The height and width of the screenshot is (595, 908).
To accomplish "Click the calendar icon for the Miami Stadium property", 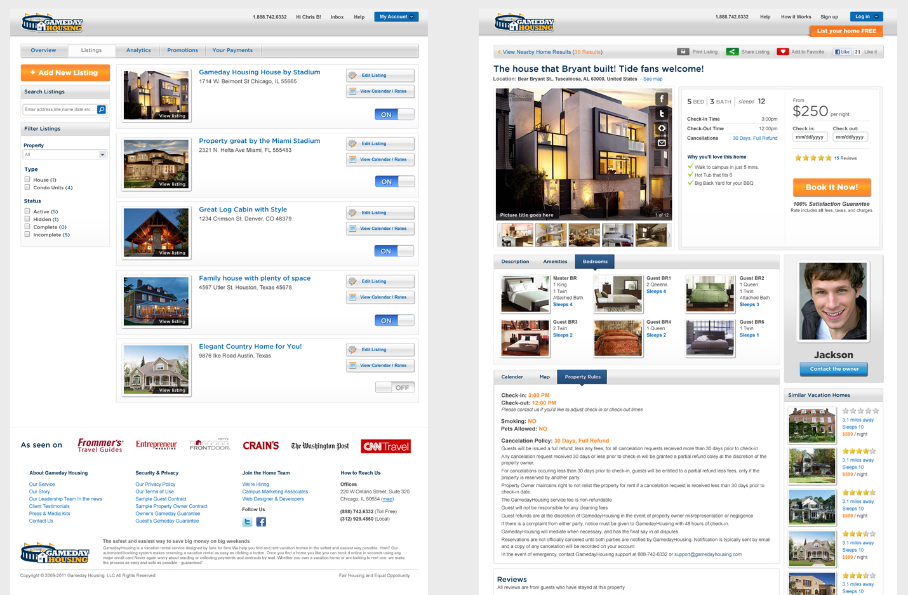I will [x=352, y=159].
